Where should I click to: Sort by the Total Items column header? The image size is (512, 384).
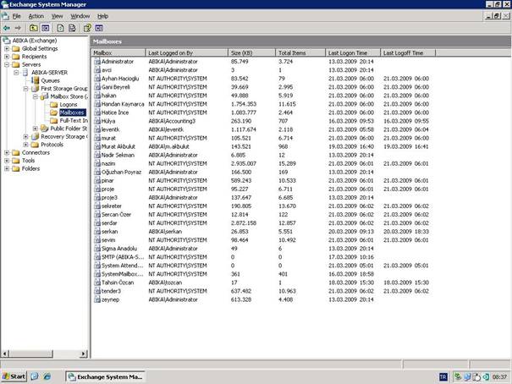pos(300,52)
